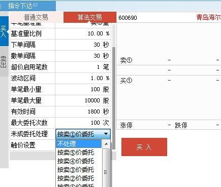This screenshot has height=187, width=221.
Task: Click the 卖① quote row label
Action: tap(126, 60)
